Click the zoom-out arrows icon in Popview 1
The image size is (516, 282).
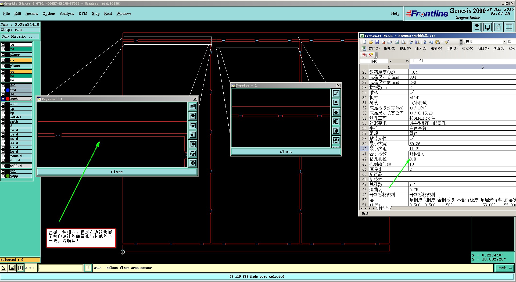193,163
